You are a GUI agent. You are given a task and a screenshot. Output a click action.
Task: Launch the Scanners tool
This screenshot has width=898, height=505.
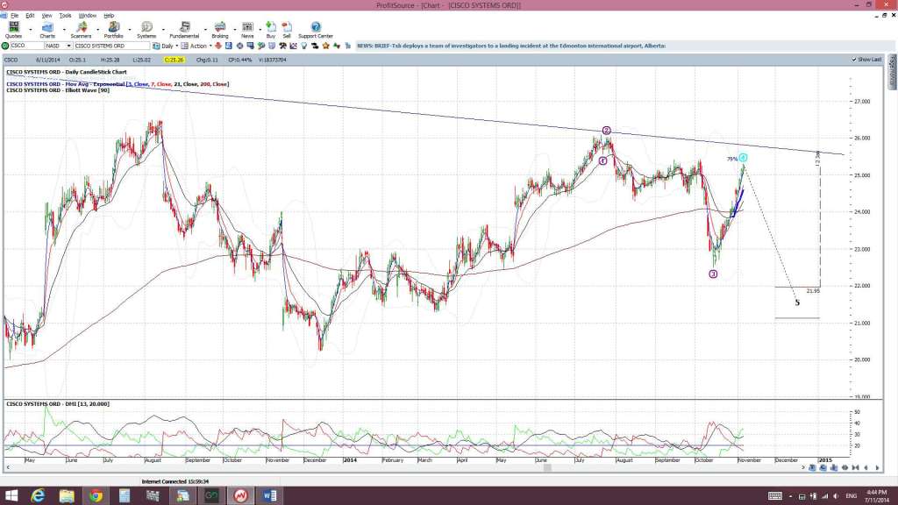click(x=82, y=30)
